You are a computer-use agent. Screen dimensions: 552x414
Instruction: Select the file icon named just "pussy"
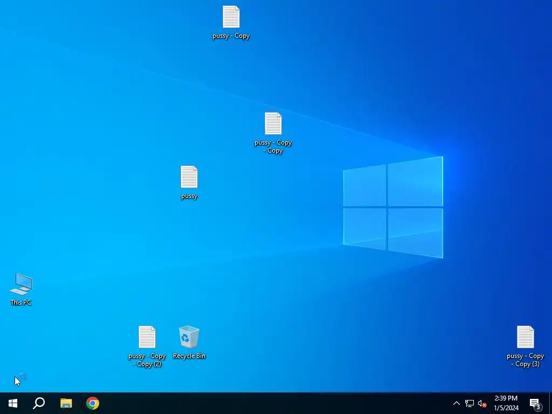pos(189,177)
